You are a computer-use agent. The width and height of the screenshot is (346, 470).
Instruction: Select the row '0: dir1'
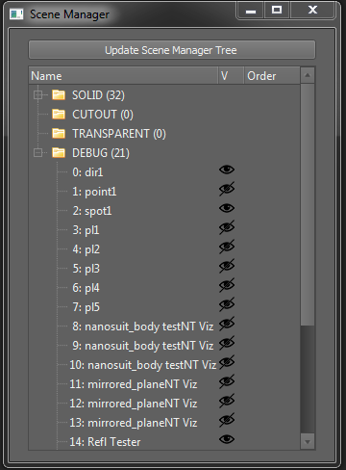coord(164,172)
